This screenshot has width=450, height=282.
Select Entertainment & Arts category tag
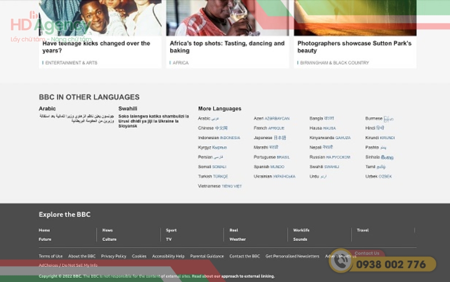pos(71,63)
